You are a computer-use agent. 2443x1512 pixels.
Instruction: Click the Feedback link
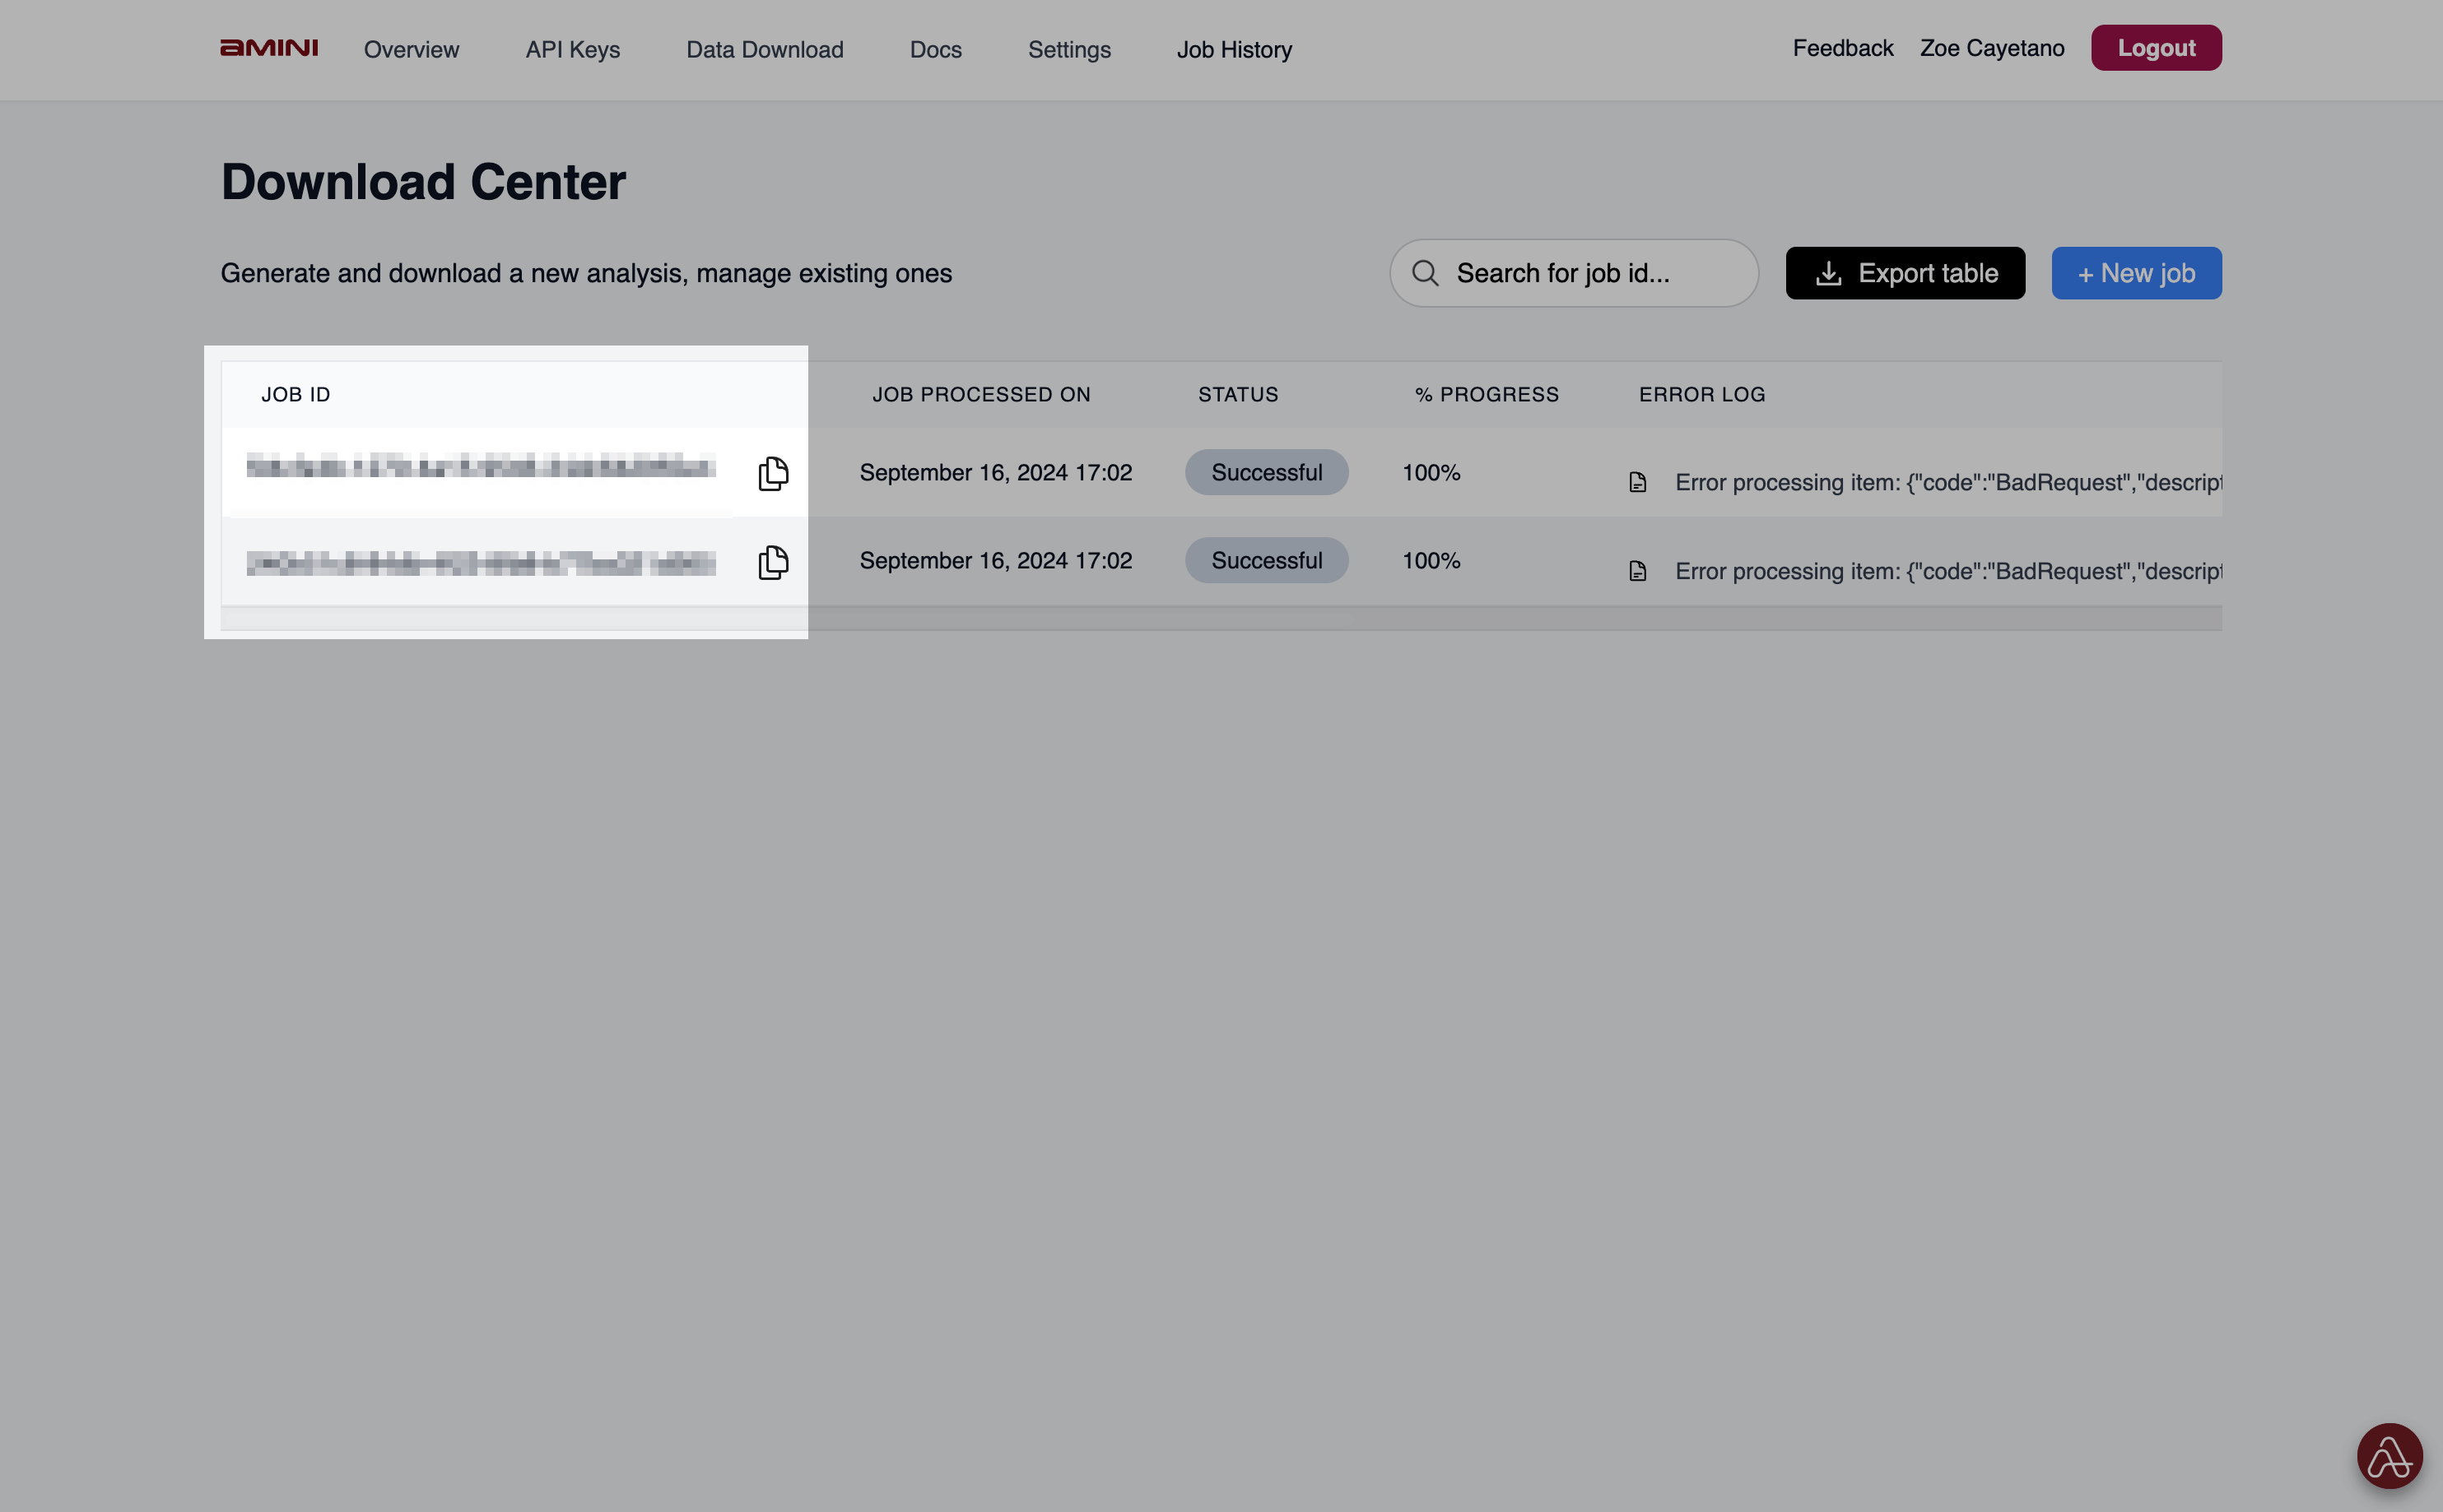pos(1843,48)
